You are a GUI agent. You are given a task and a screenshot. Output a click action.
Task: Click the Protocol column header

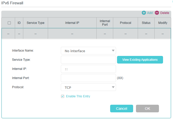click(x=125, y=23)
